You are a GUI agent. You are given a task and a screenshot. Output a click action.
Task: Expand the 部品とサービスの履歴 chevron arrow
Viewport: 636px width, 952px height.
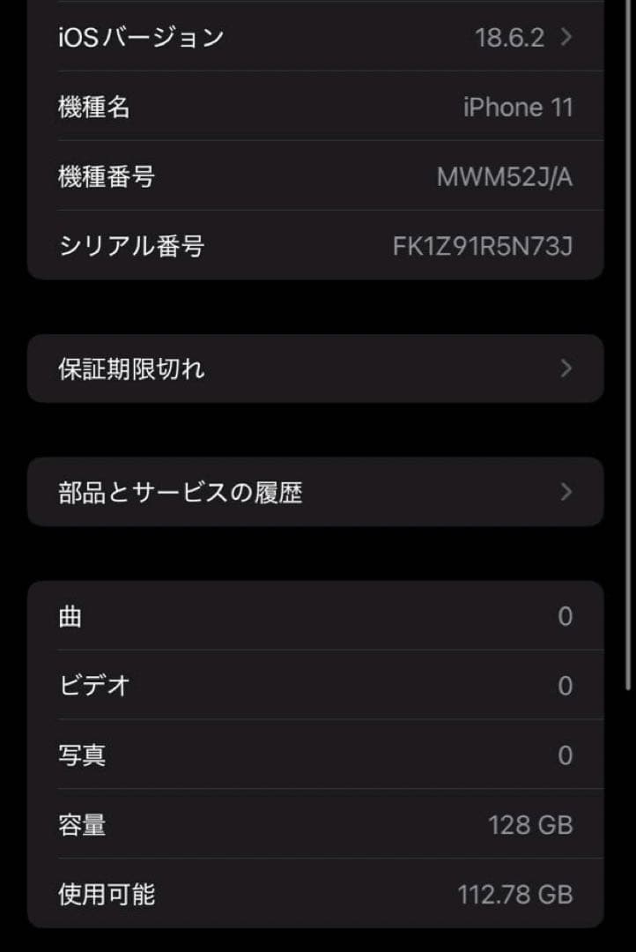[x=566, y=492]
